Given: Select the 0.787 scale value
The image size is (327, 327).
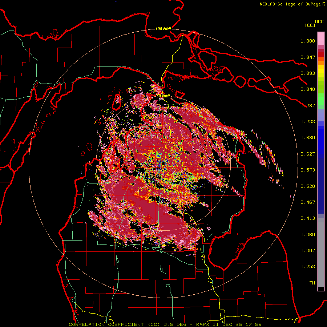Looking at the screenshot, I should [308, 105].
